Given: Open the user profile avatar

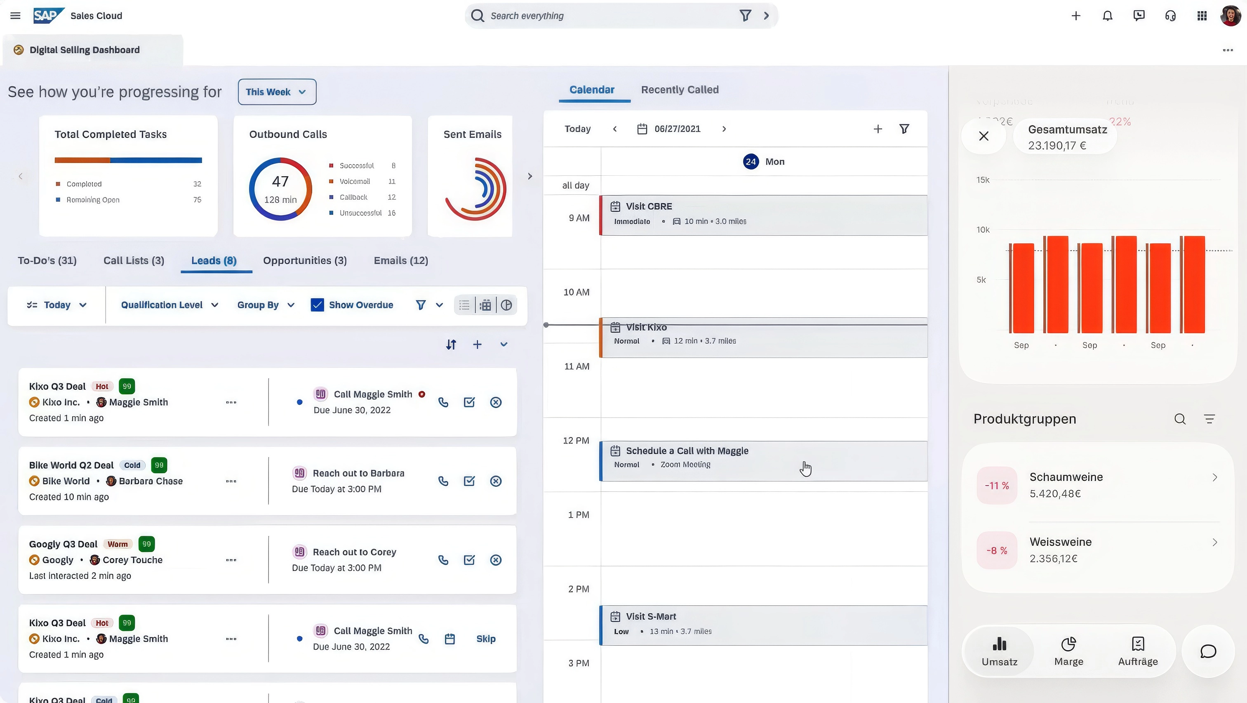Looking at the screenshot, I should click(1231, 16).
